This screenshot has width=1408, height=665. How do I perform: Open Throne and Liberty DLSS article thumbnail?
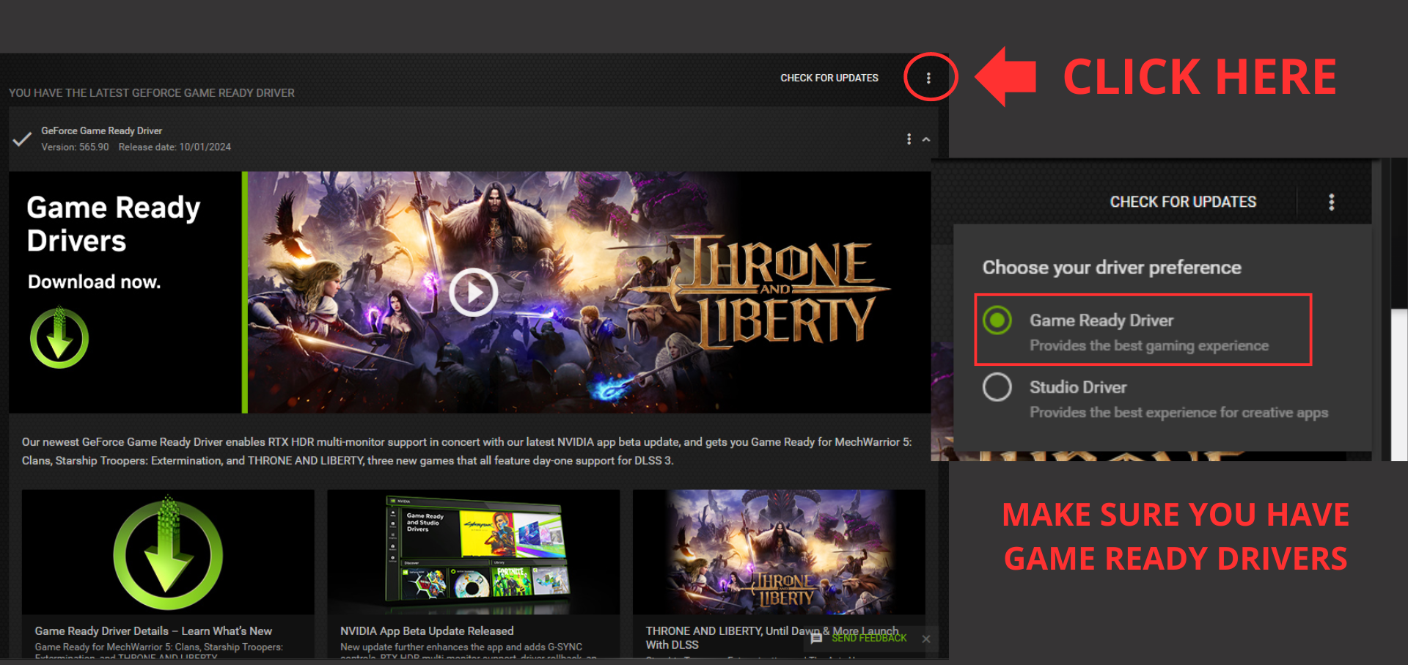(778, 553)
